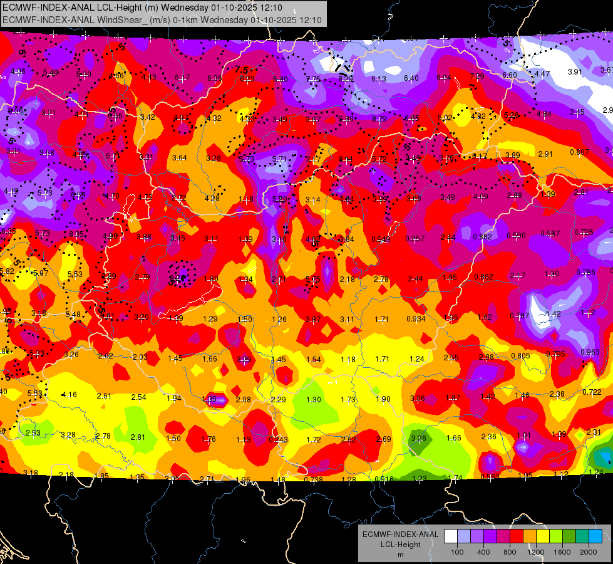Click the wind shear value 0.916
This screenshot has height=564, width=613.
coord(384,479)
